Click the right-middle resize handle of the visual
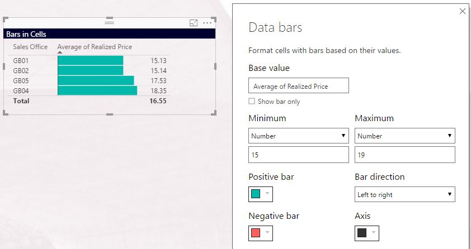Viewport: 471px width, 249px height. pos(215,66)
